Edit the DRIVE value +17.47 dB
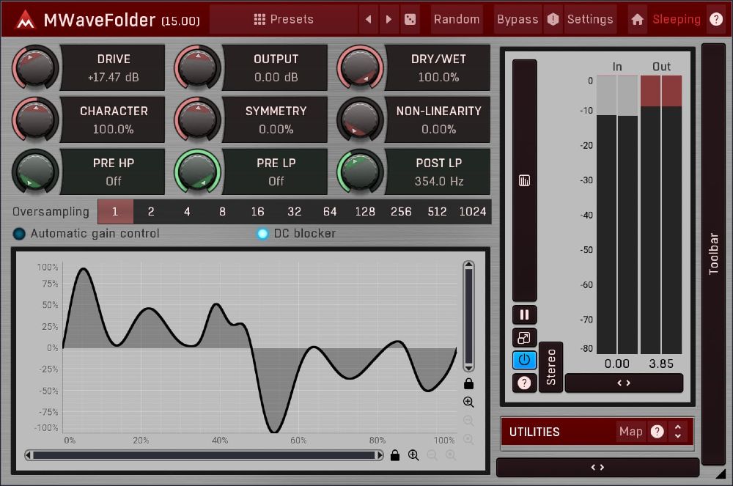The height and width of the screenshot is (486, 733). [x=113, y=77]
